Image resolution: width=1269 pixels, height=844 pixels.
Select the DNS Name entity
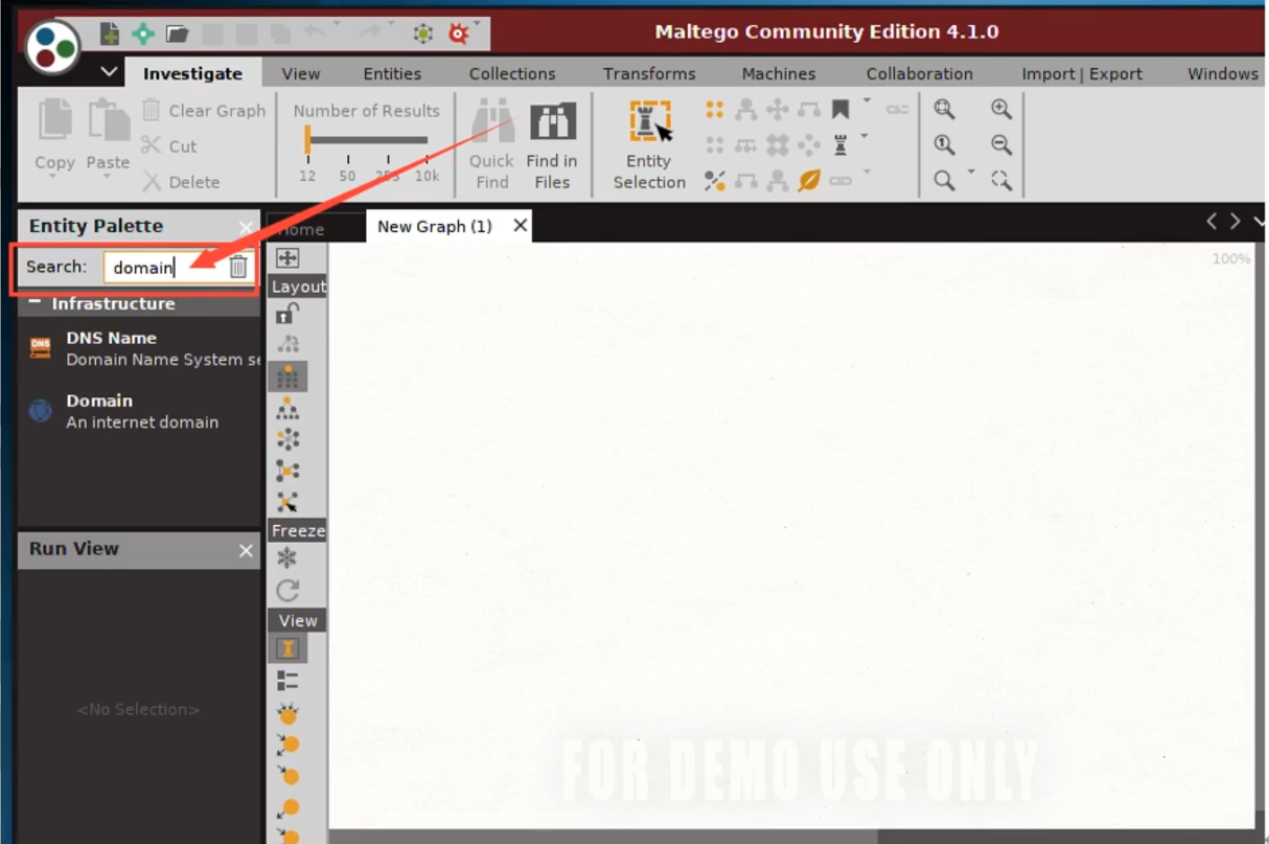[x=140, y=349]
